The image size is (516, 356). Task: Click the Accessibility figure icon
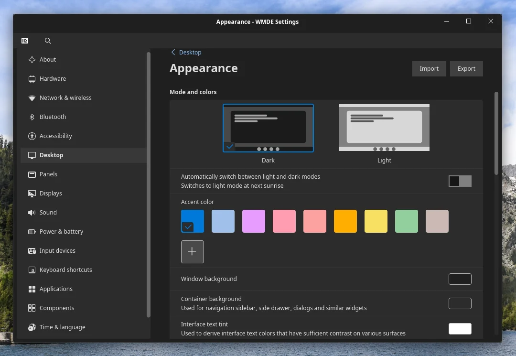coord(32,136)
